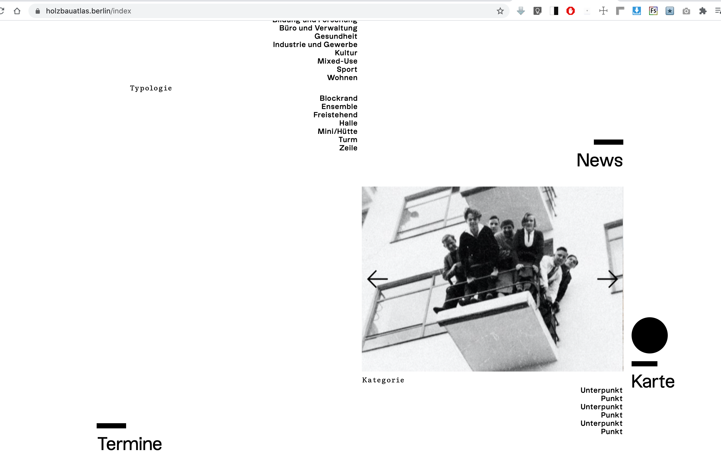Advance to the next news image with the right arrow
The width and height of the screenshot is (721, 463).
click(607, 279)
